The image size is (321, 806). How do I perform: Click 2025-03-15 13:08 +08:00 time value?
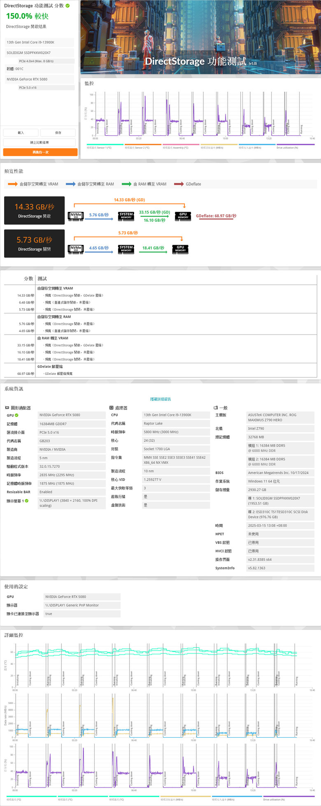(280, 525)
